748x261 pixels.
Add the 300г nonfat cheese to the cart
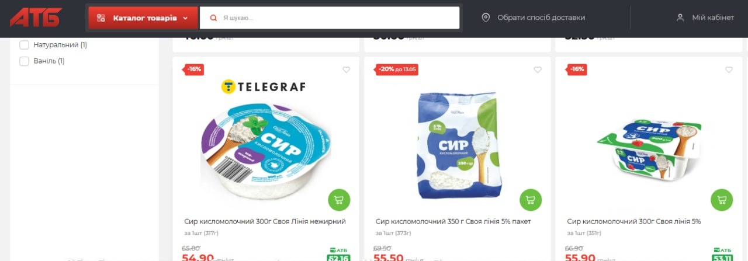click(x=339, y=200)
